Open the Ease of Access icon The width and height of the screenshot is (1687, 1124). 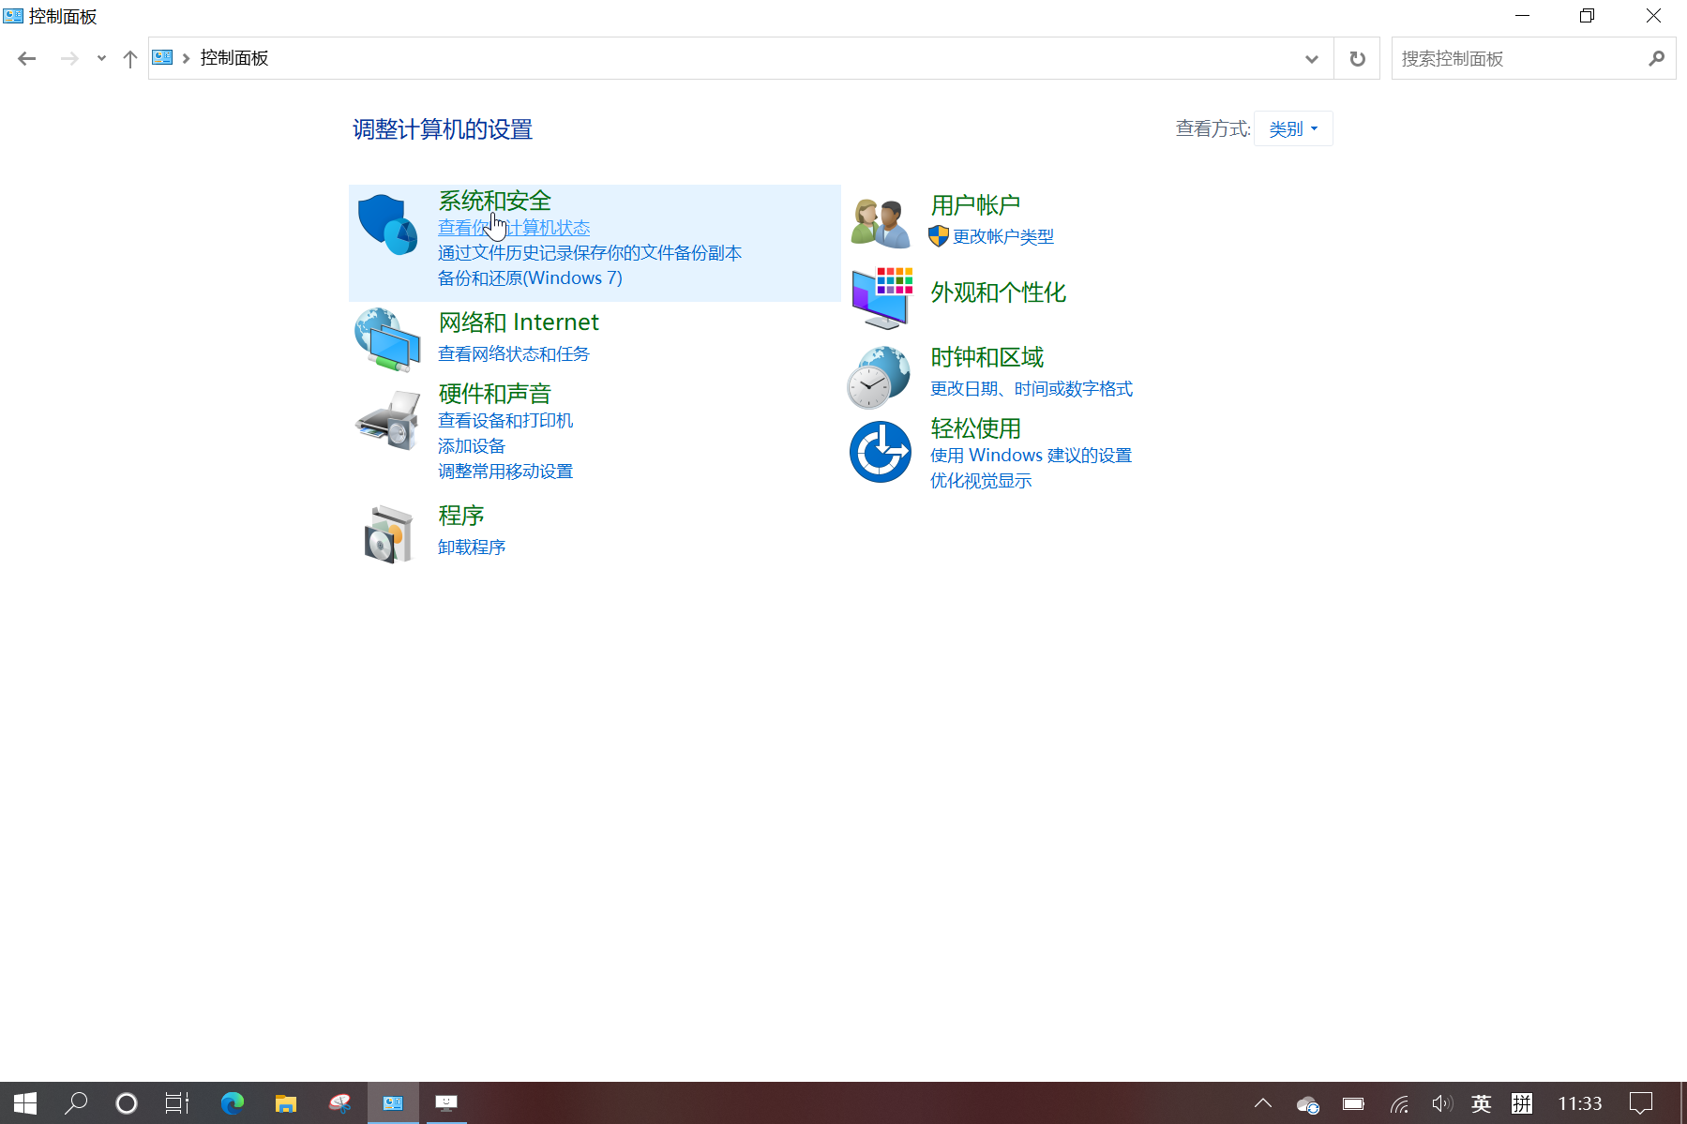click(880, 452)
